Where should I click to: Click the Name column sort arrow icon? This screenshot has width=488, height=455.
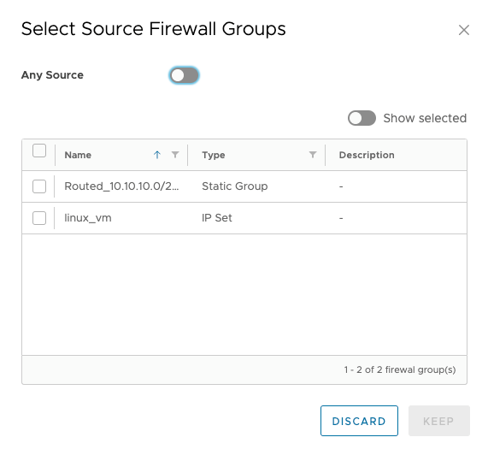coord(157,155)
